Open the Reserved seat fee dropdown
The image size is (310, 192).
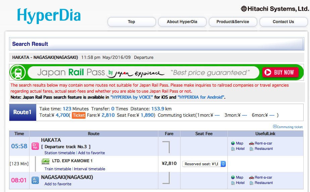204,164
